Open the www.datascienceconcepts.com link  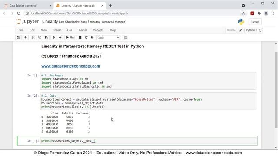tap(70, 66)
